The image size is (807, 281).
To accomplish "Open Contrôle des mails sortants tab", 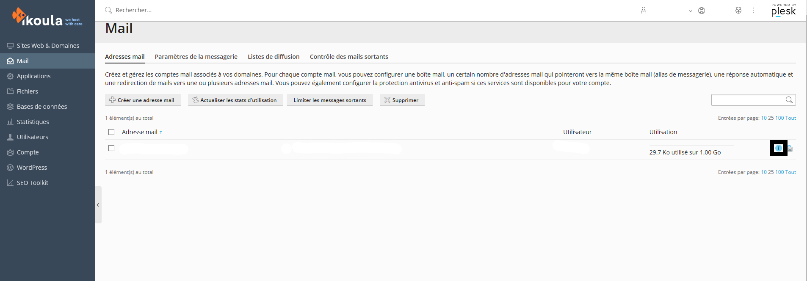I will coord(349,57).
